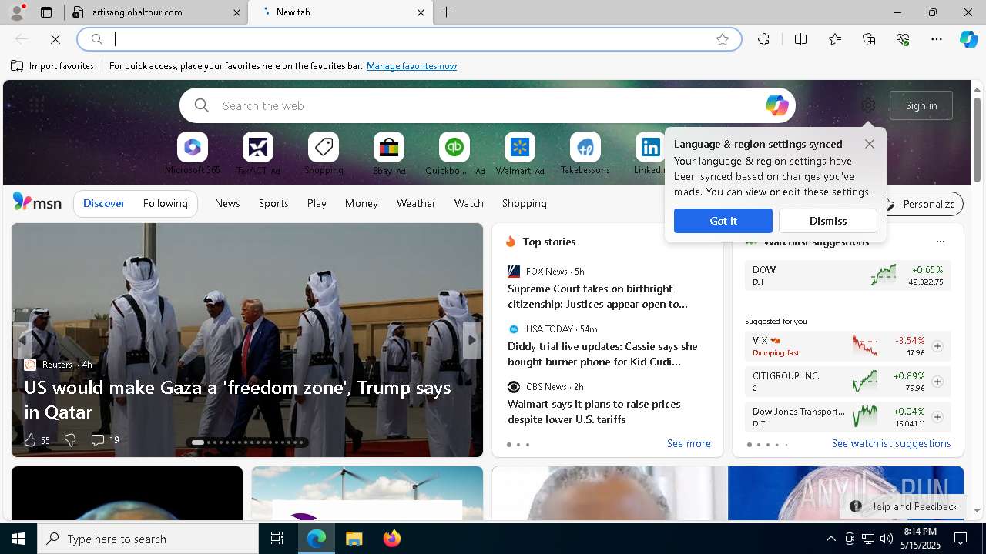
Task: Open Windows Start menu
Action: tap(18, 539)
